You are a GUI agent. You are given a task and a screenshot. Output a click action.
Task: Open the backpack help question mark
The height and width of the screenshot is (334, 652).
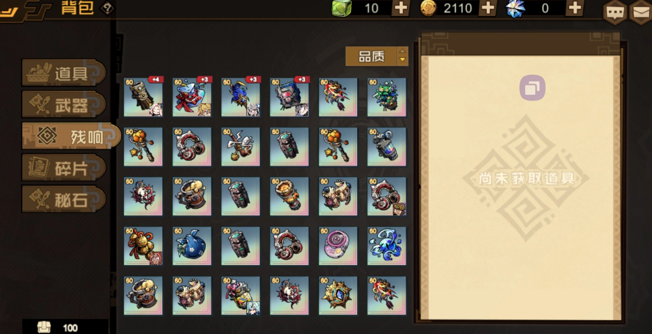[107, 8]
